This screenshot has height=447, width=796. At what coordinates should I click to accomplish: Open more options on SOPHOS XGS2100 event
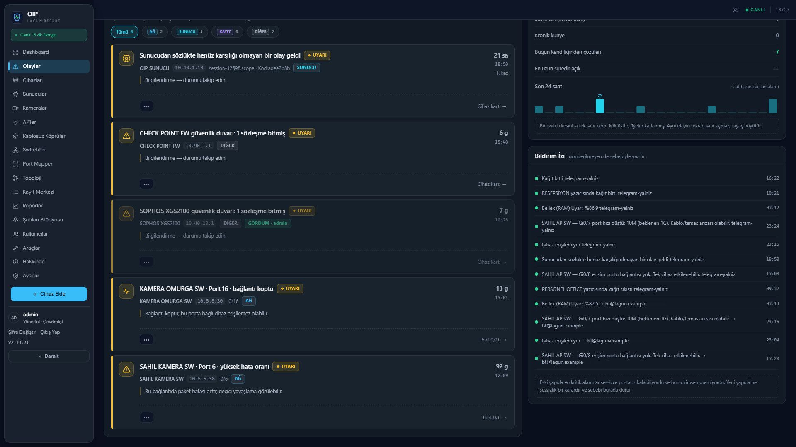pos(146,262)
